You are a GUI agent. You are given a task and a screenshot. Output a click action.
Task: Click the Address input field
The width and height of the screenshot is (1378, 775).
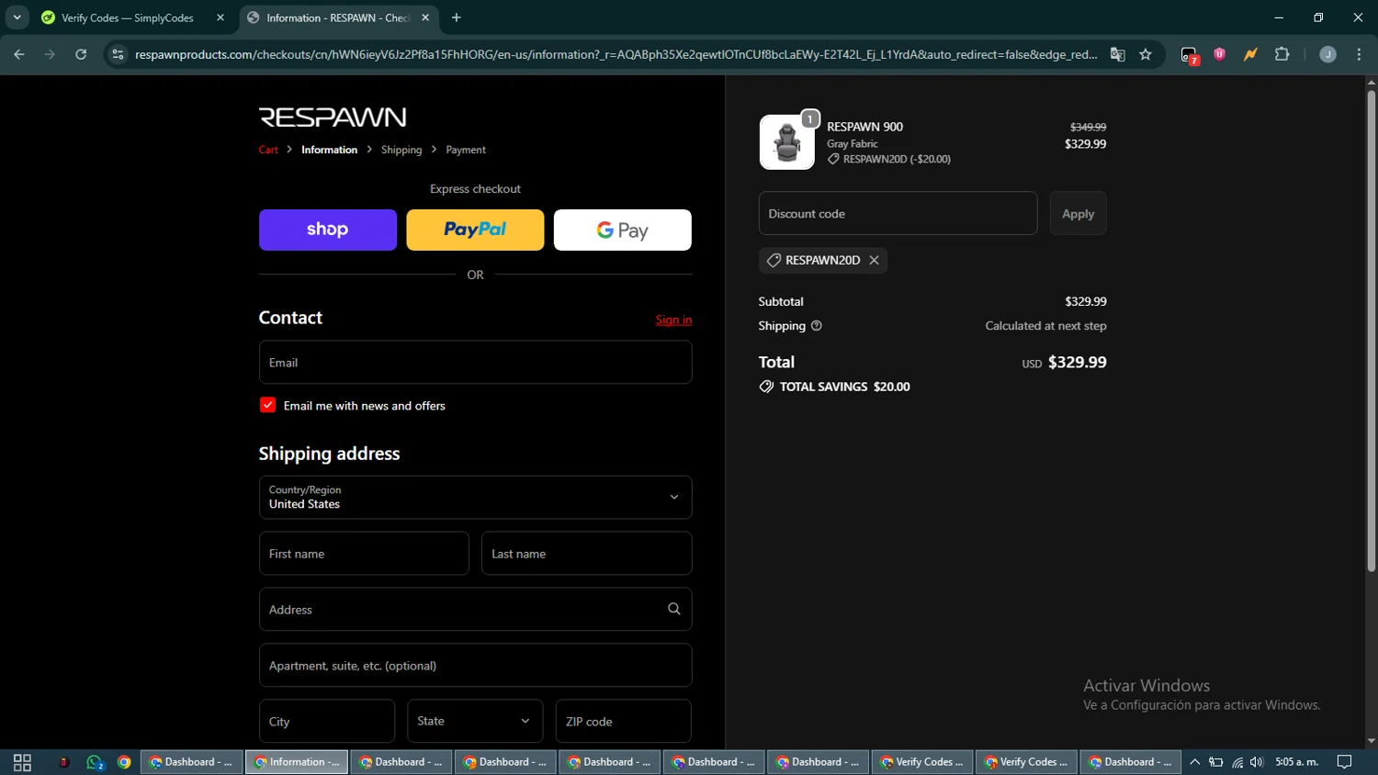pyautogui.click(x=475, y=610)
